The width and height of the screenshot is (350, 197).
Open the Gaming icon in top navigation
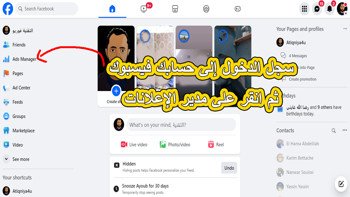coord(238,9)
